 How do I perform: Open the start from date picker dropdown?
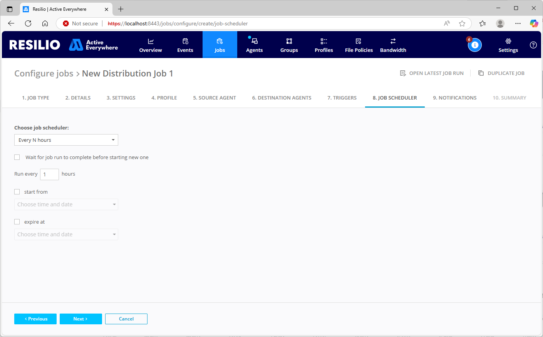click(x=66, y=204)
